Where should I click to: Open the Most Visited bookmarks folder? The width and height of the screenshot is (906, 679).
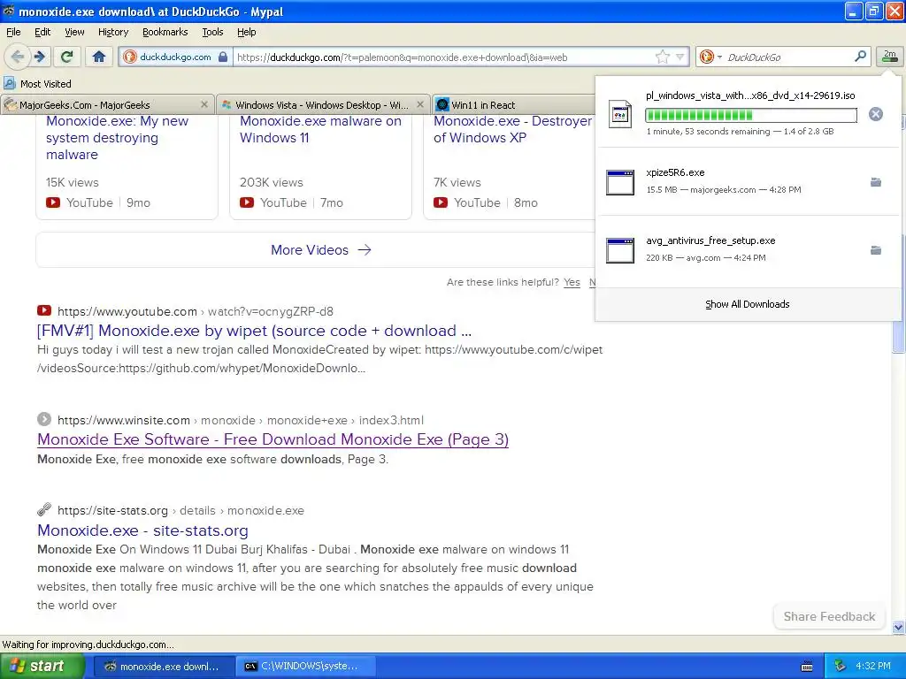pos(37,84)
